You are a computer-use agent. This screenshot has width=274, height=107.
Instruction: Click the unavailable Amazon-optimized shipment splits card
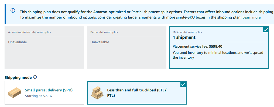tap(44, 48)
